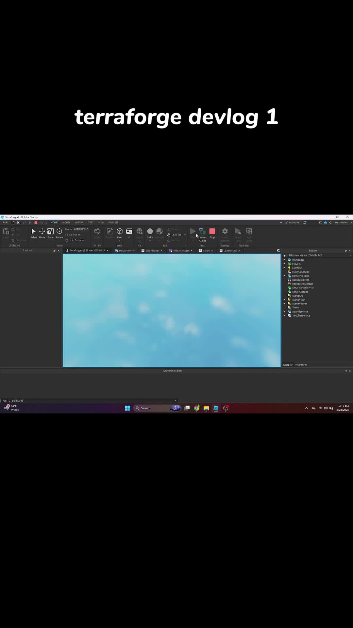The height and width of the screenshot is (628, 353).
Task: Switch to the TEST ribbon tab
Action: (91, 222)
